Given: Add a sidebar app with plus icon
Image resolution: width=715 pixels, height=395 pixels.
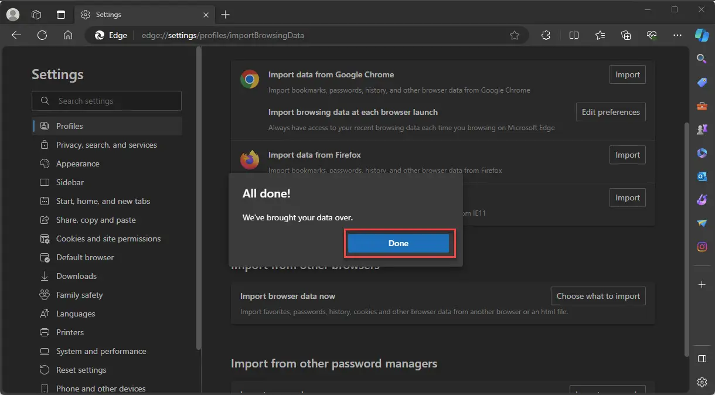Looking at the screenshot, I should (x=702, y=284).
